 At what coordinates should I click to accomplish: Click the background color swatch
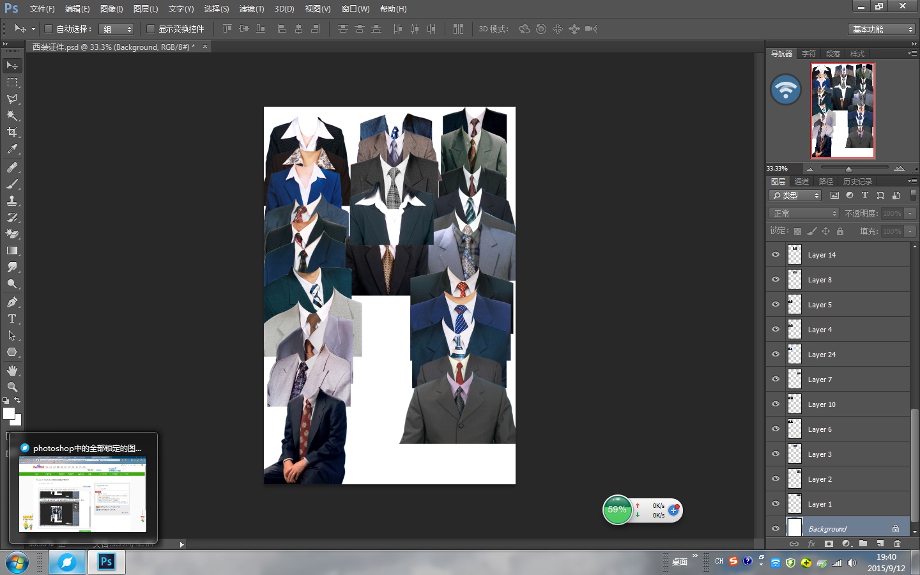(18, 422)
